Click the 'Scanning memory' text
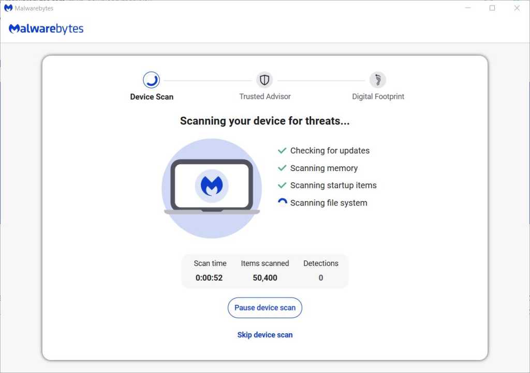This screenshot has width=530, height=373. [324, 168]
